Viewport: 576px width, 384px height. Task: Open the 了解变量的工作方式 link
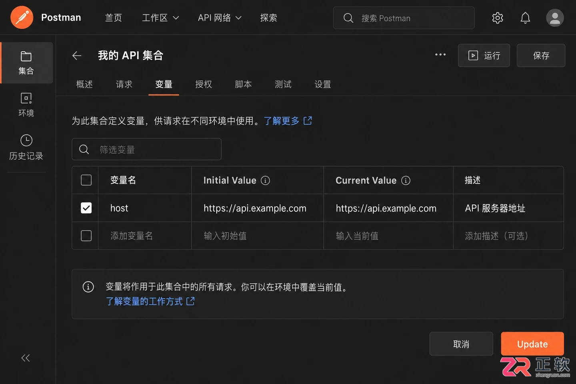(x=150, y=301)
